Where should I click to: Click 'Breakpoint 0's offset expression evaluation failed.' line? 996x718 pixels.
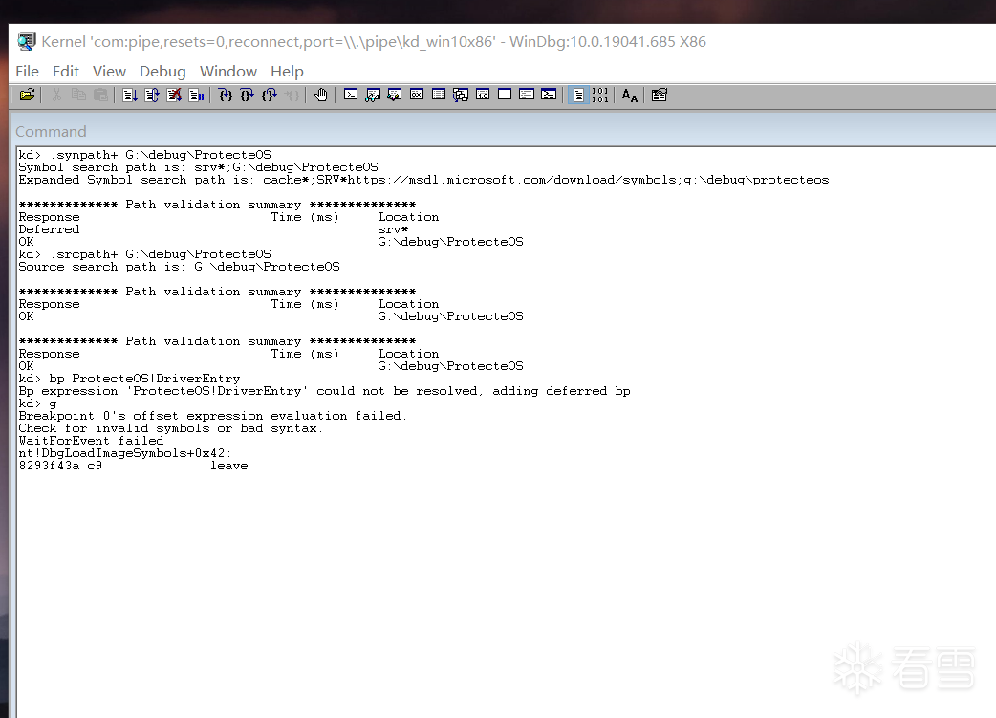(213, 416)
